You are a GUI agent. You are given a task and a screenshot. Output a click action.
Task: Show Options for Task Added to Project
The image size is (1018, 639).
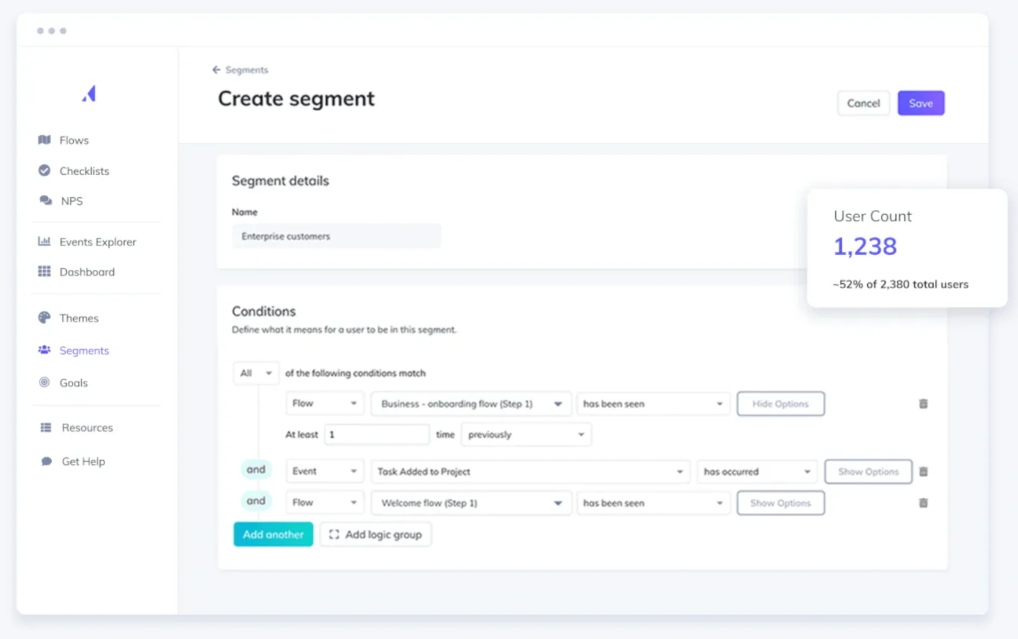click(x=868, y=472)
